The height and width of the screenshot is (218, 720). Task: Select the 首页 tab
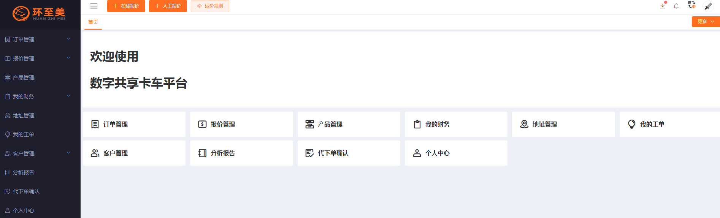point(93,22)
